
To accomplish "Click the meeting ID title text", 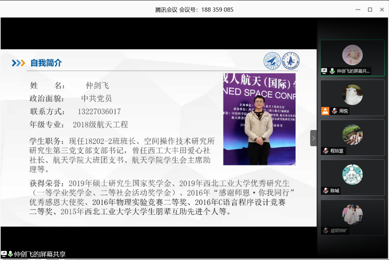I will 194,10.
